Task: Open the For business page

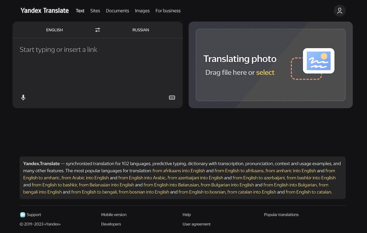Action: click(x=168, y=11)
